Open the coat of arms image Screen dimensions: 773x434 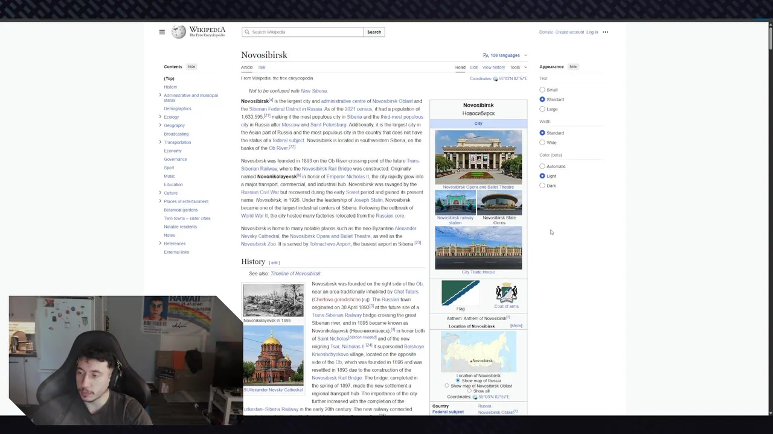506,292
